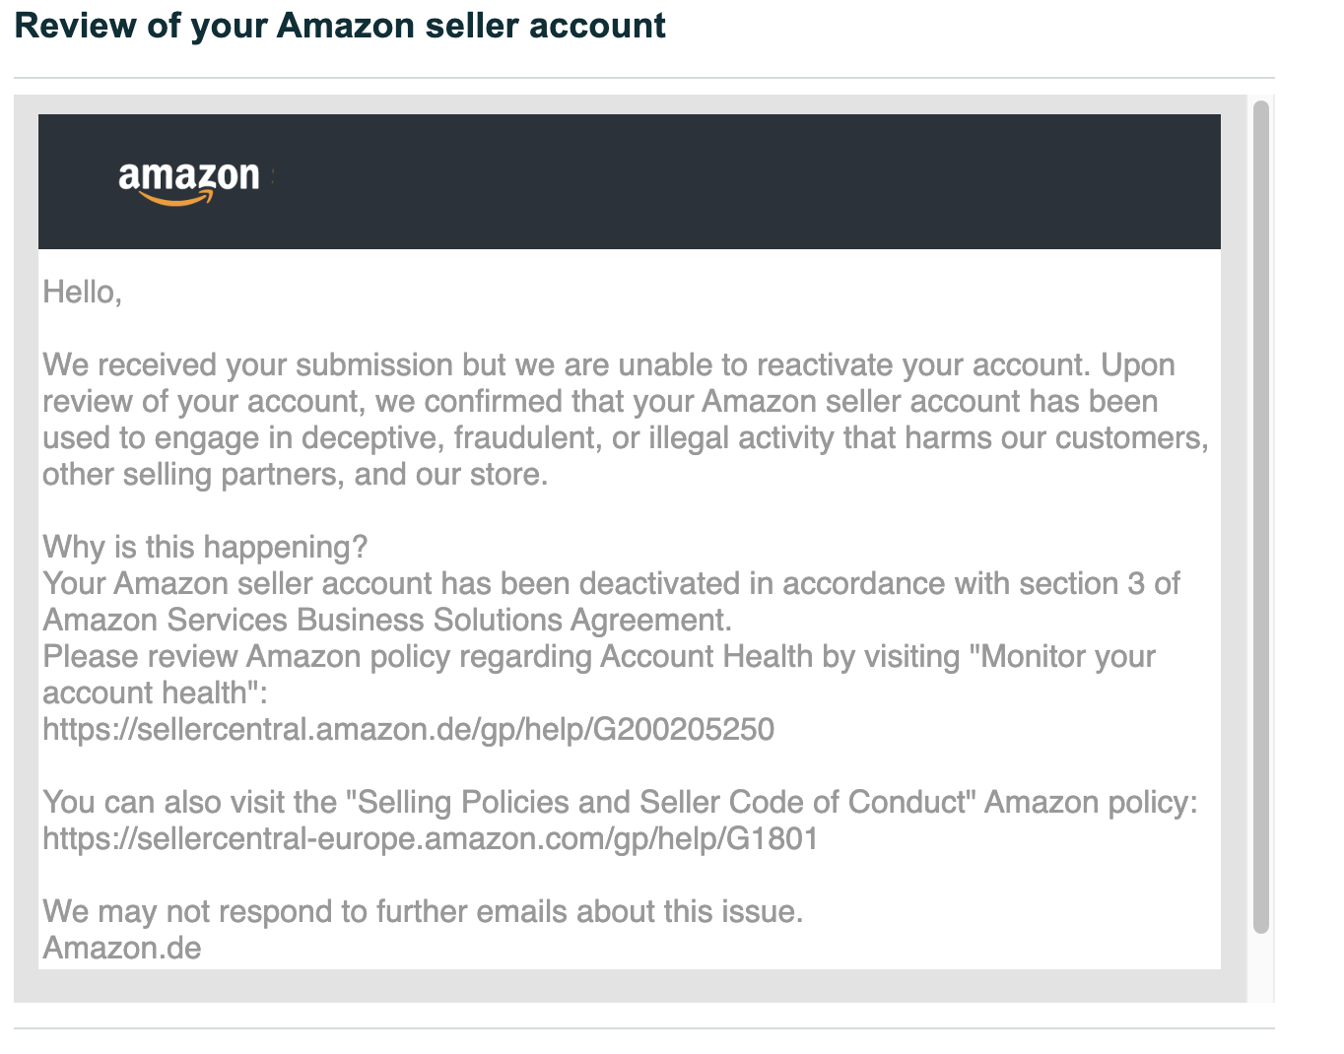Click the gray margin below the email body

630,986
